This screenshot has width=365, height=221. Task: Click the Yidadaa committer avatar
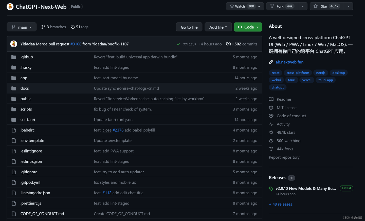click(14, 44)
